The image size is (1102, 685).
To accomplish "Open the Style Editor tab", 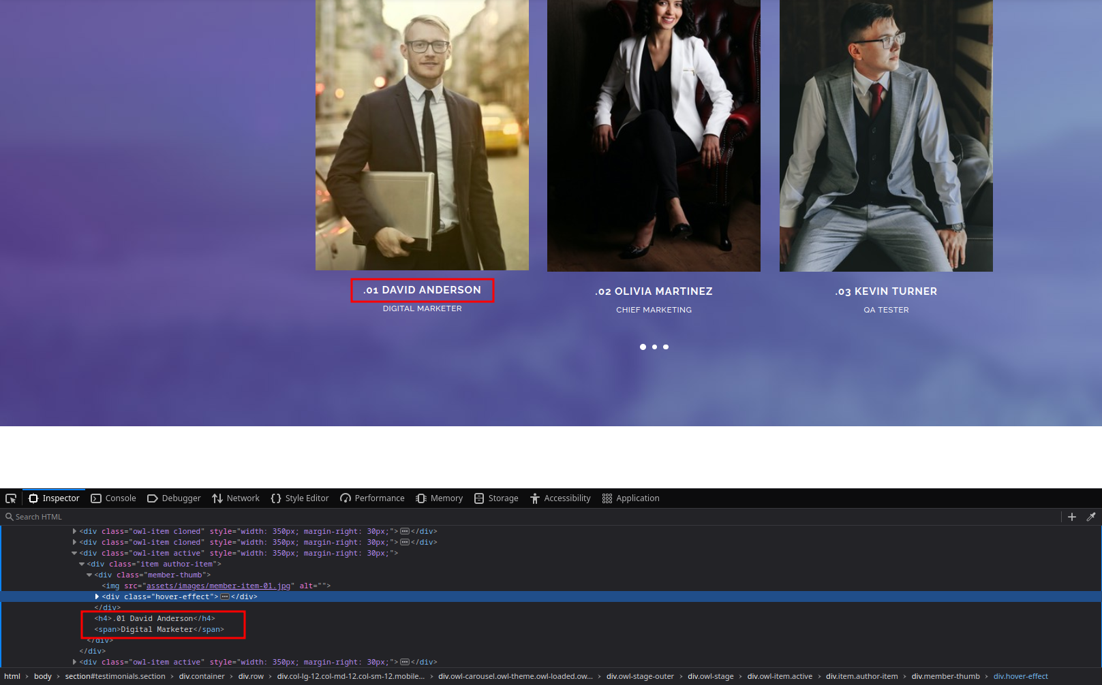I will (x=300, y=498).
